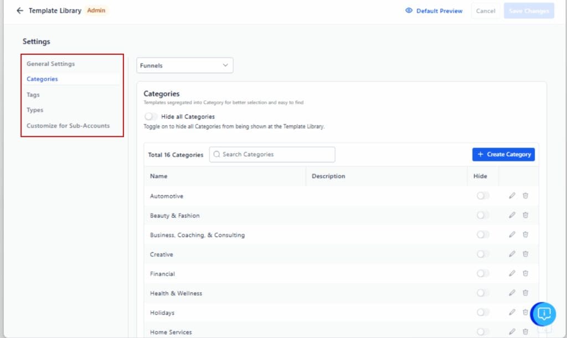Viewport: 567px width, 338px height.
Task: Select Tags in the Settings sidebar
Action: [33, 94]
